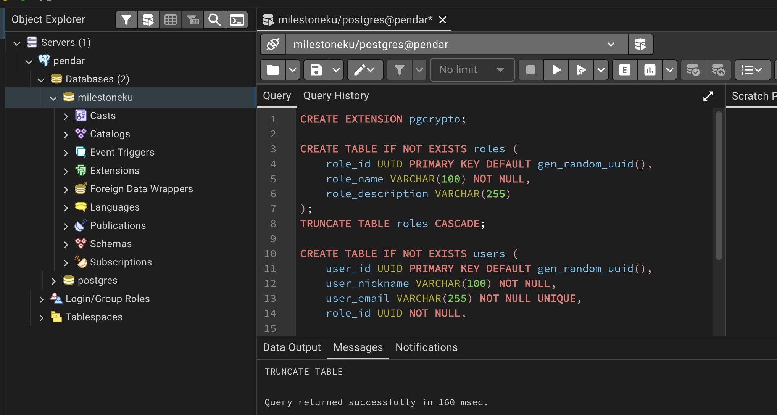Close the milestoneku query tab
The image size is (777, 415).
click(443, 20)
